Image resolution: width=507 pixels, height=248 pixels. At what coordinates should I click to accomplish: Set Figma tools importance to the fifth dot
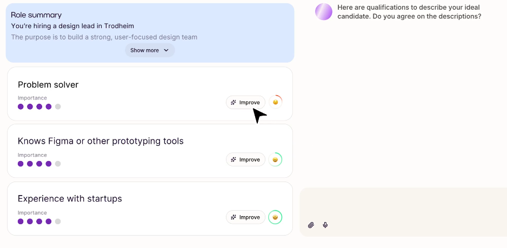click(x=58, y=164)
